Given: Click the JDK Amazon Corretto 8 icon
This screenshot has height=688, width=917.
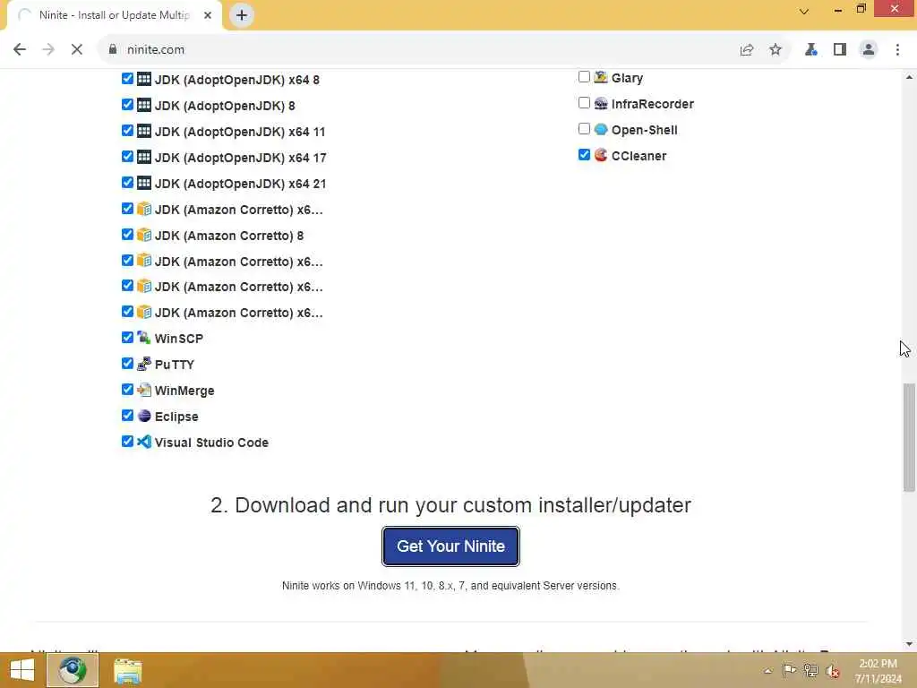Looking at the screenshot, I should pos(144,235).
